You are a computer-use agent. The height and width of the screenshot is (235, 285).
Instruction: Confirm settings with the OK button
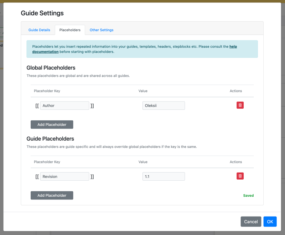click(270, 222)
